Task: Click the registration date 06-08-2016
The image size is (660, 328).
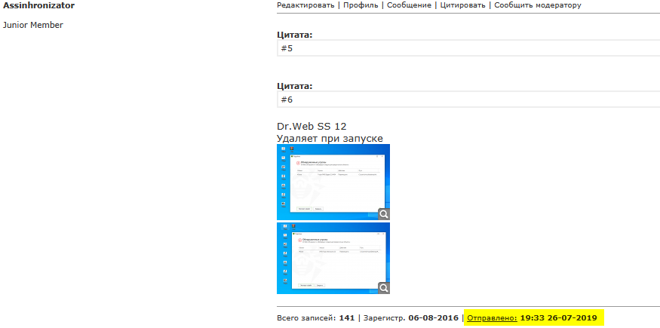Action: pyautogui.click(x=433, y=318)
